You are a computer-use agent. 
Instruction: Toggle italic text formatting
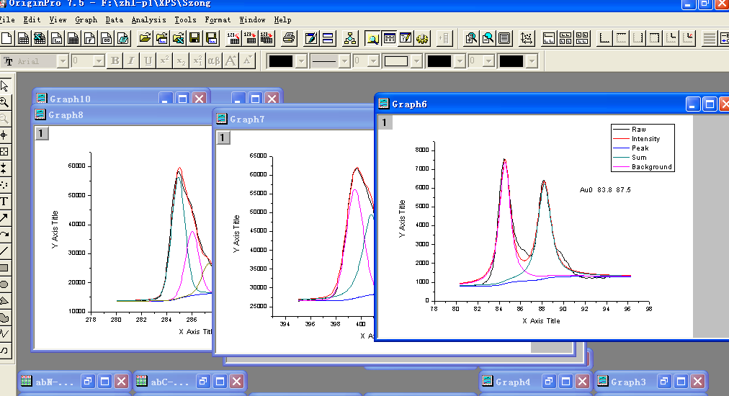(131, 61)
